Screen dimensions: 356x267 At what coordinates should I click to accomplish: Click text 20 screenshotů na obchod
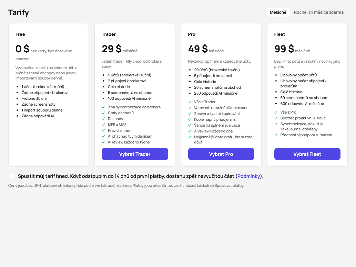(217, 87)
